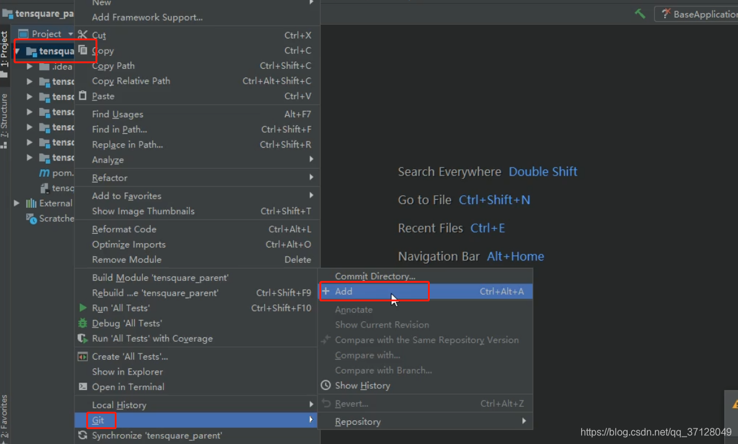Select Copy Path menu entry
The height and width of the screenshot is (444, 738).
tap(197, 66)
